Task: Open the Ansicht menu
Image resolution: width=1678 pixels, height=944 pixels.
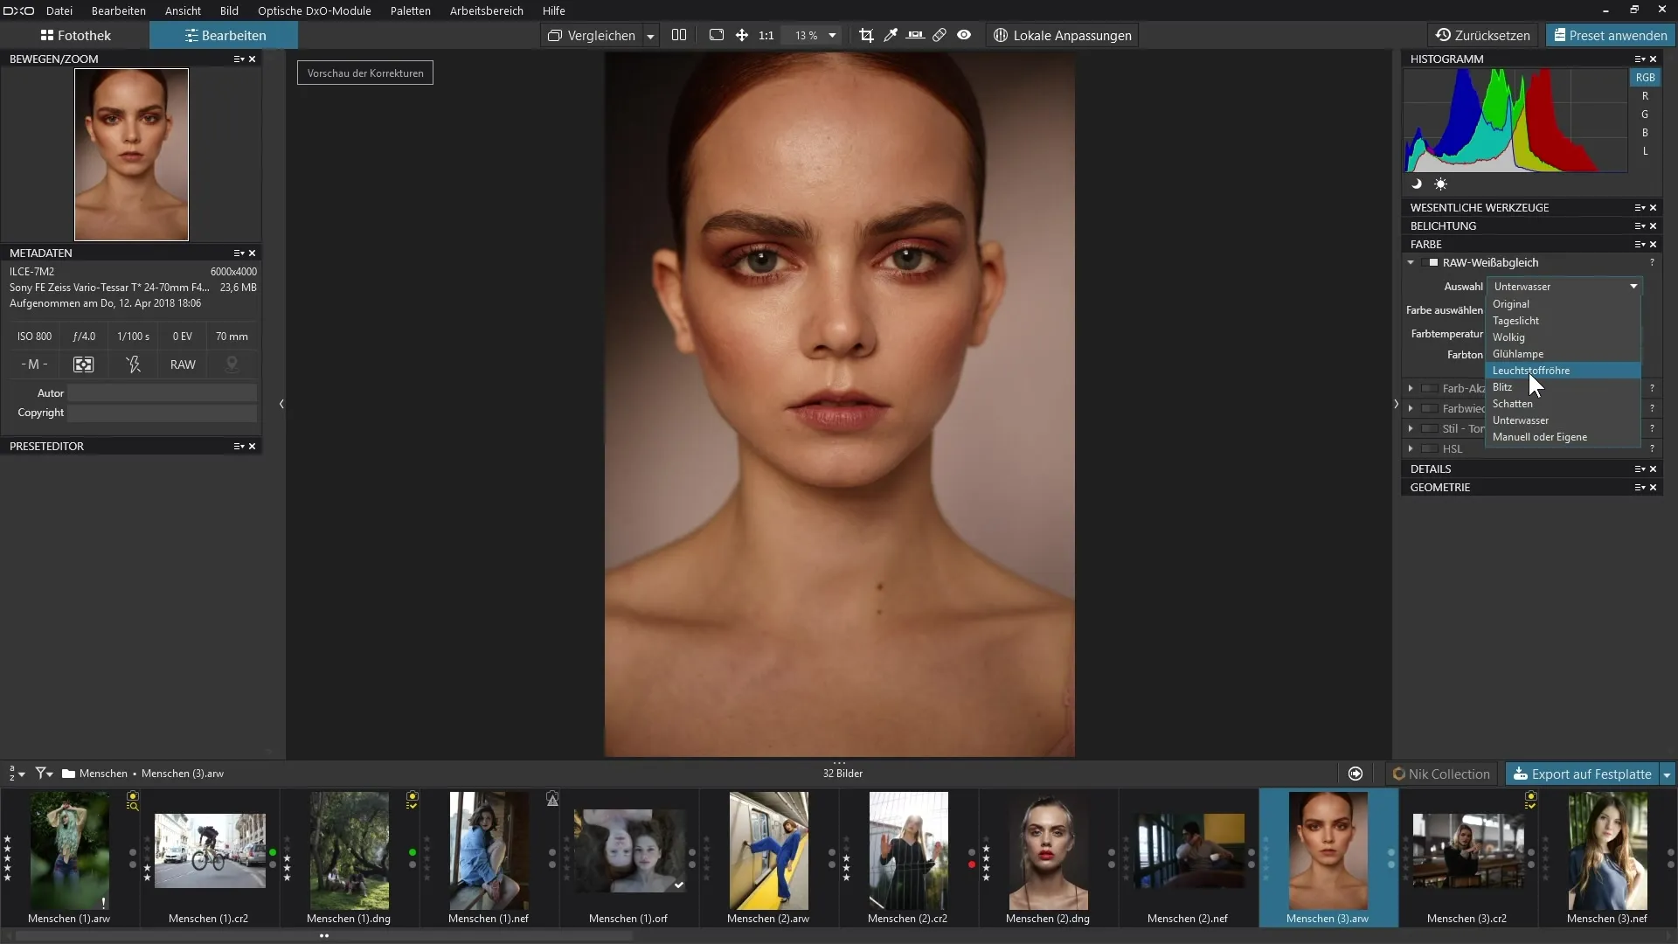Action: 183,10
